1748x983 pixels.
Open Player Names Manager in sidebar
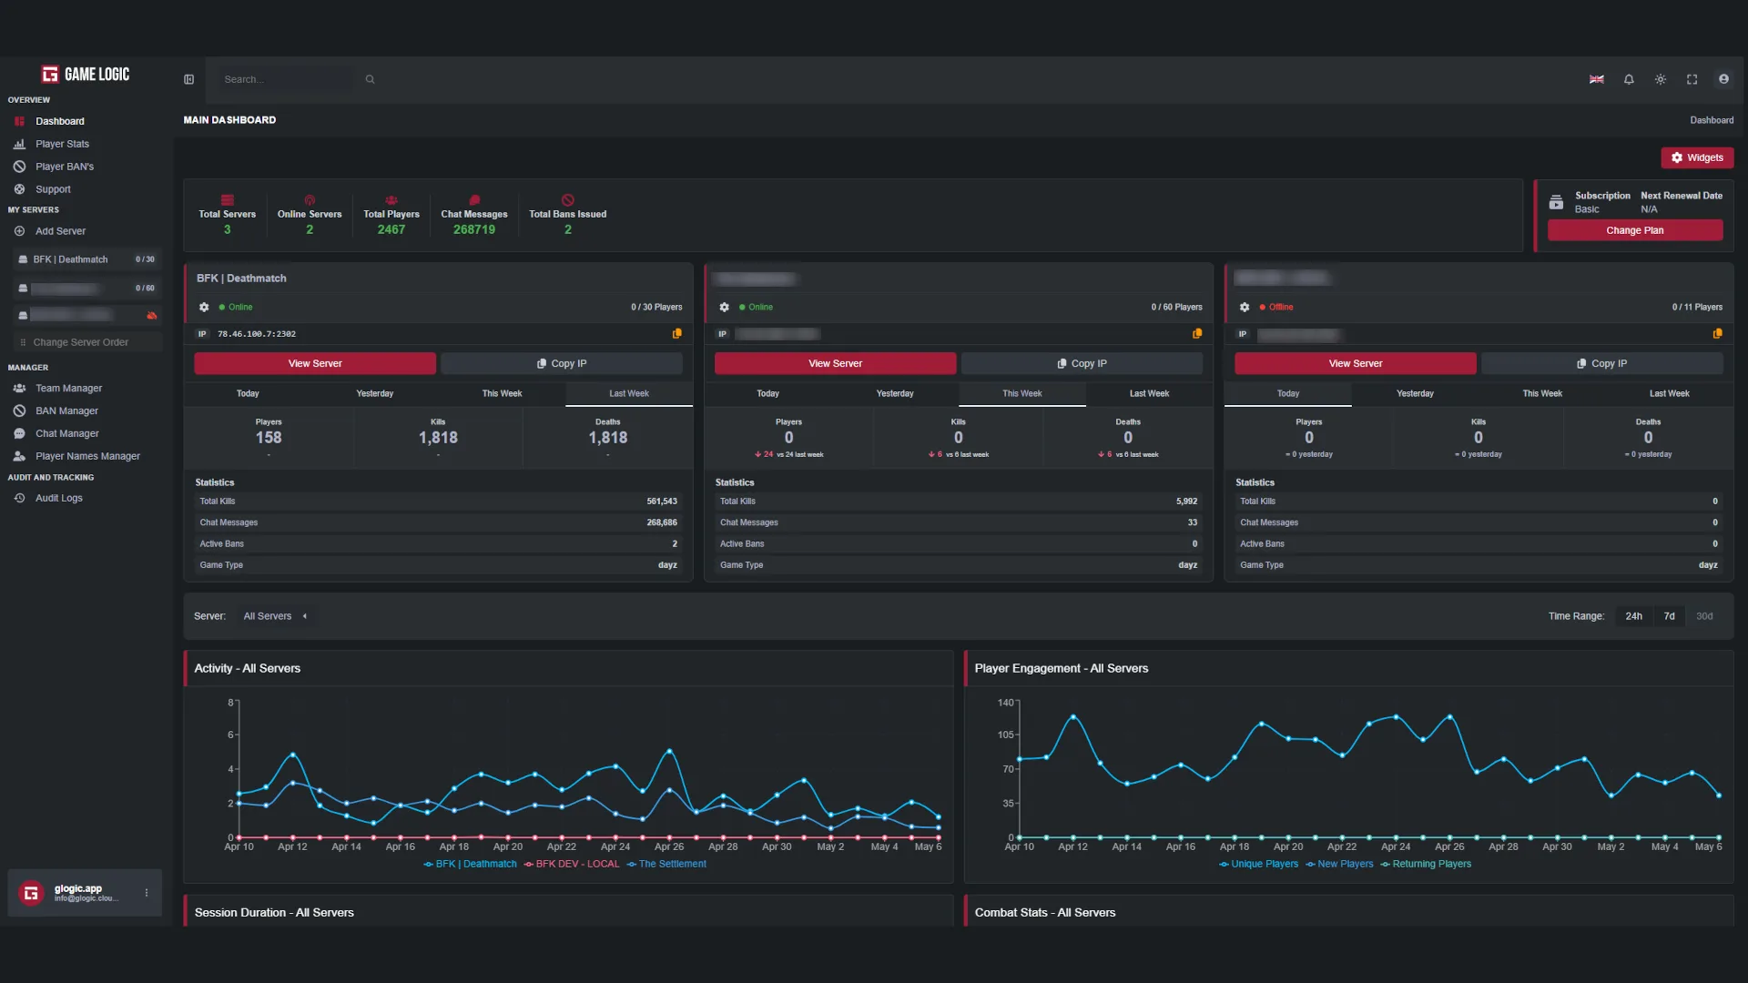click(x=87, y=457)
